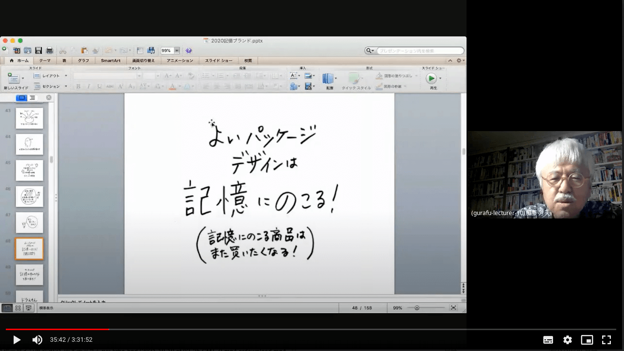Viewport: 624px width, 351px height.
Task: Click the Save icon in PowerPoint toolbar
Action: click(38, 50)
